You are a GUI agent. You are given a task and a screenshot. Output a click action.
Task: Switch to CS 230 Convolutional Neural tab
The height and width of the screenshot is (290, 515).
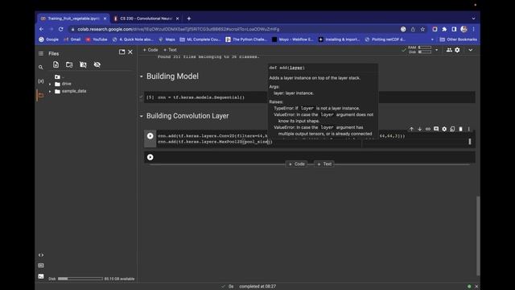point(146,19)
